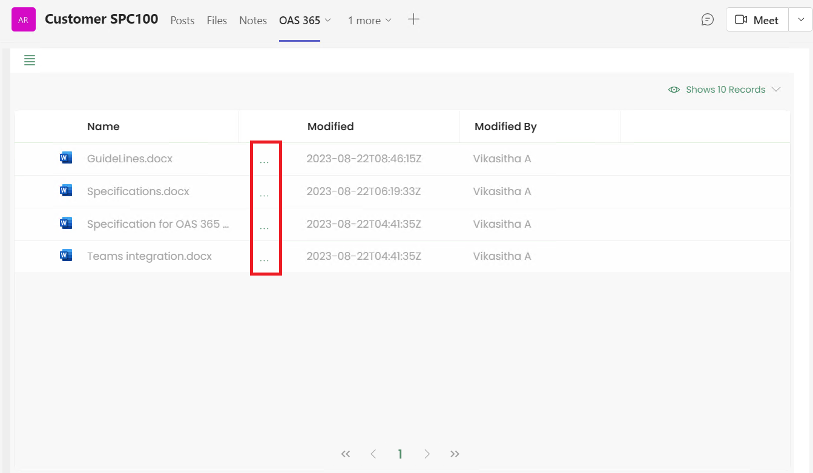Switch to the Files tab

(217, 21)
